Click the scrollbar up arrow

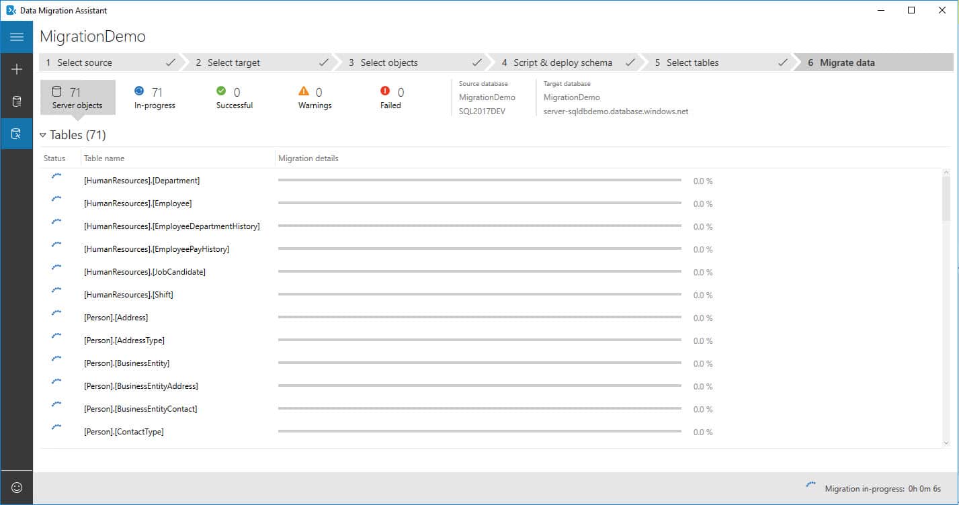pos(946,173)
